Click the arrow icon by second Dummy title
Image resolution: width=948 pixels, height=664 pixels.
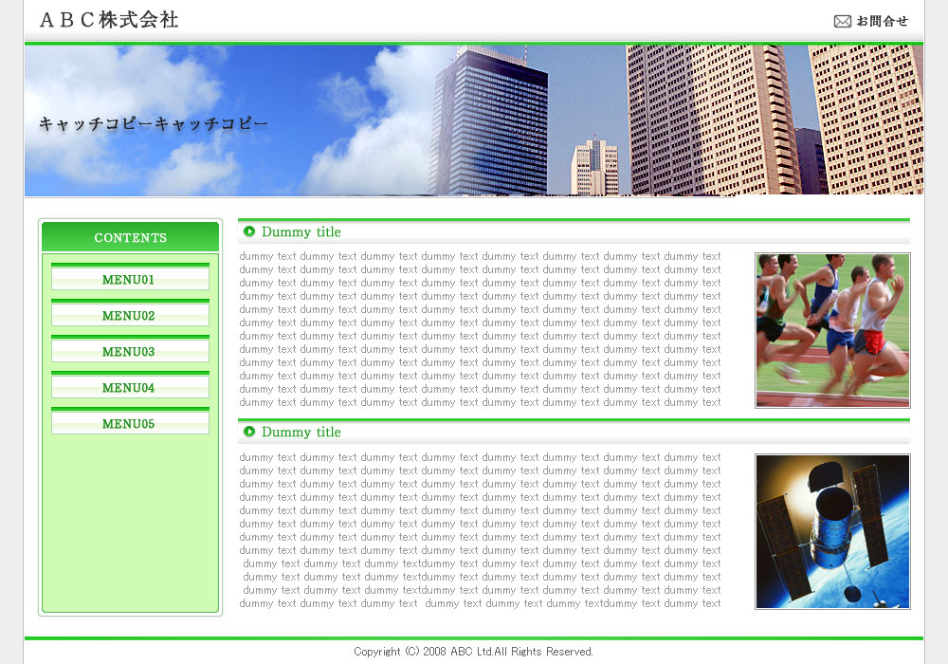pos(249,432)
